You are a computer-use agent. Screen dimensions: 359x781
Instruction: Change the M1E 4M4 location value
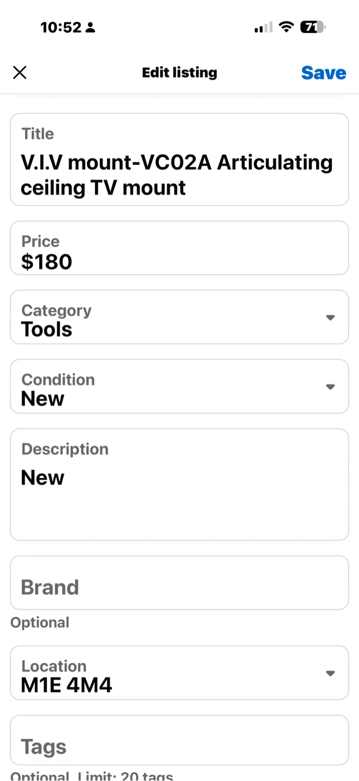pos(66,685)
